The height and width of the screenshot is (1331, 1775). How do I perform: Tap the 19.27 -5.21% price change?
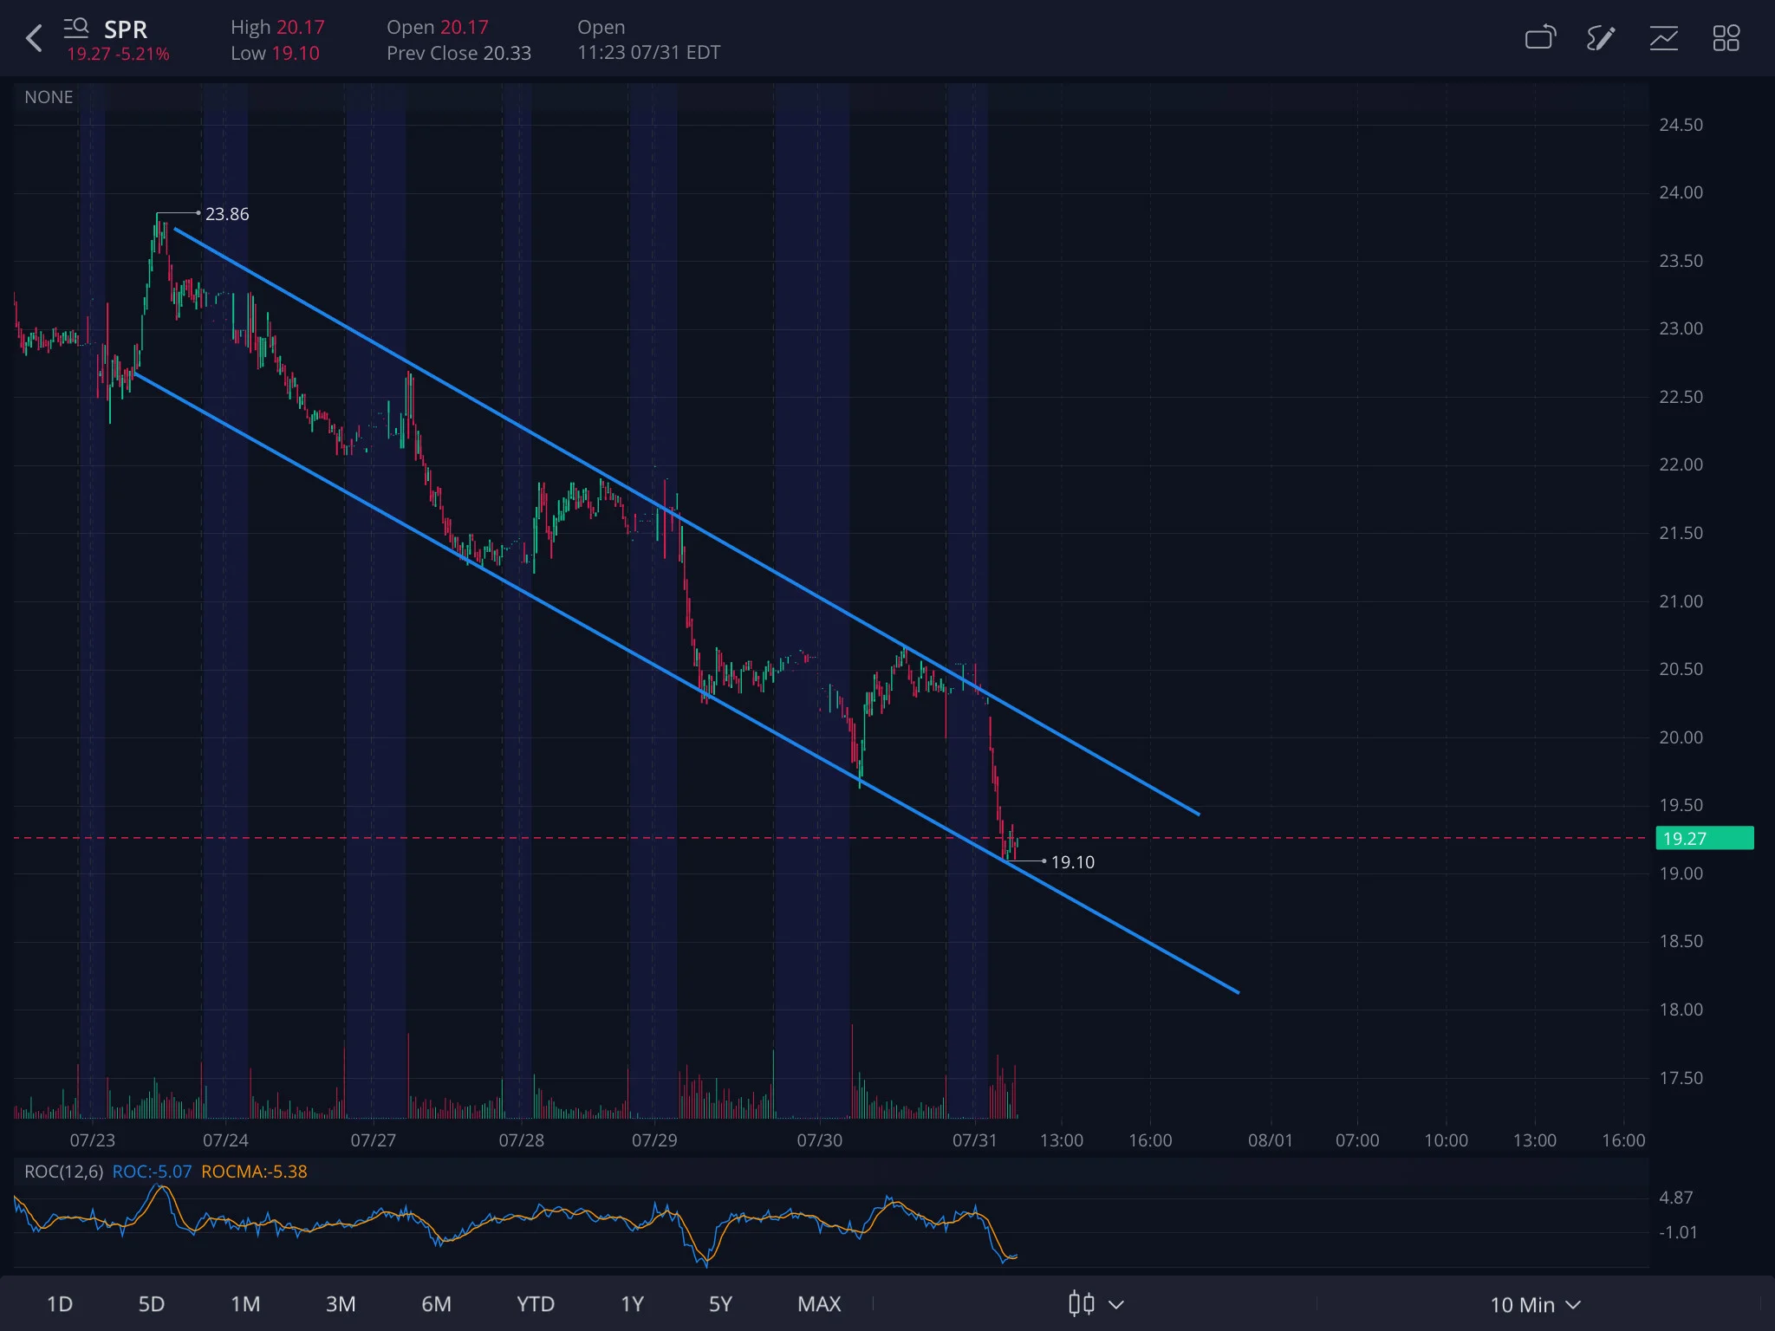[118, 54]
